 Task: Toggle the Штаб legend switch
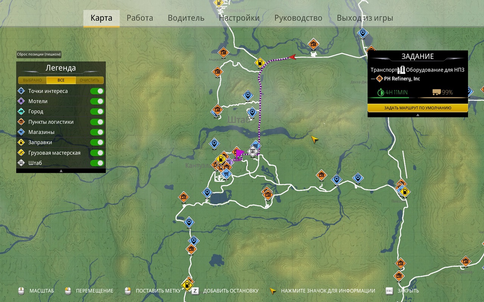[x=97, y=163]
